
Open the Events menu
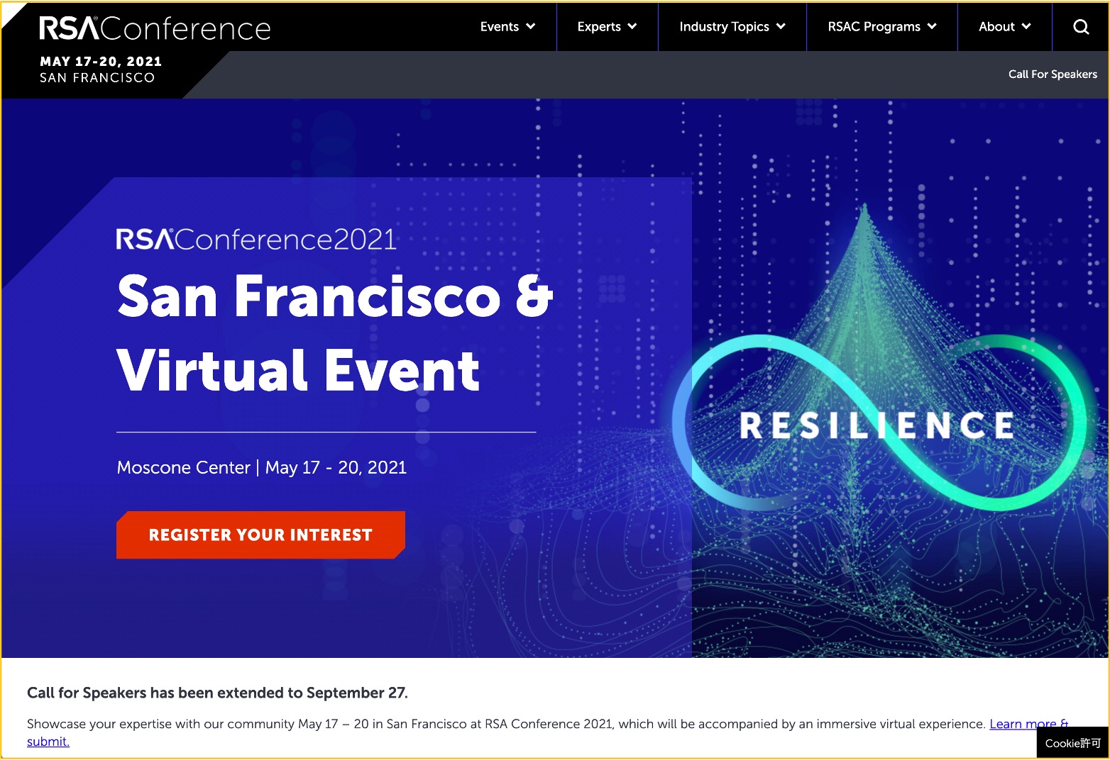pyautogui.click(x=507, y=27)
